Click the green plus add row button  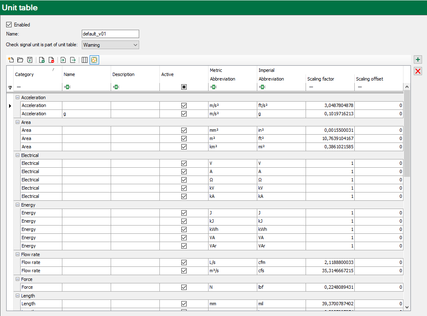click(x=418, y=60)
